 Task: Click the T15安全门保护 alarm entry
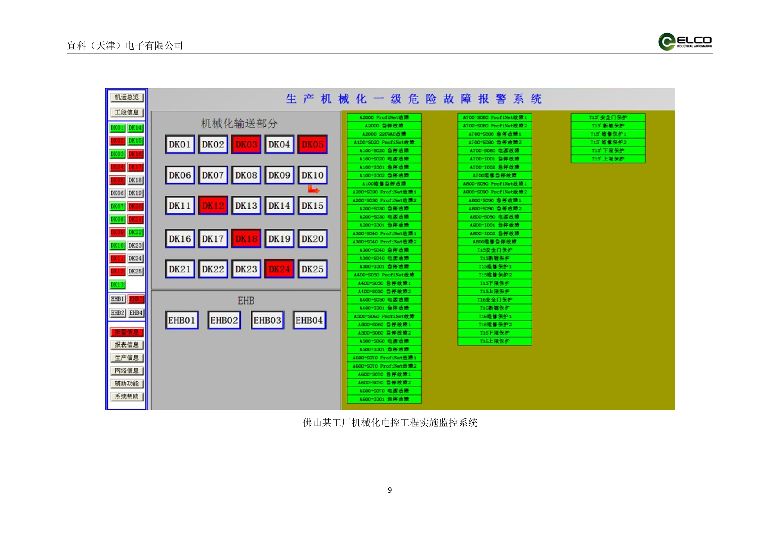pyautogui.click(x=494, y=250)
